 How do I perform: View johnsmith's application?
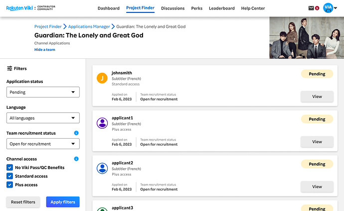317,97
